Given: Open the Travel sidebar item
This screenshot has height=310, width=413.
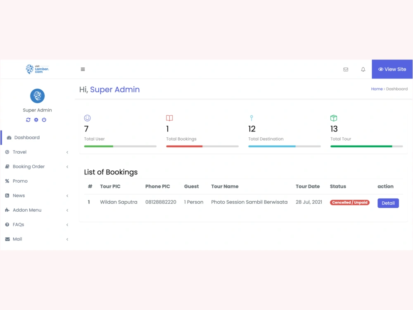Looking at the screenshot, I should coord(38,152).
